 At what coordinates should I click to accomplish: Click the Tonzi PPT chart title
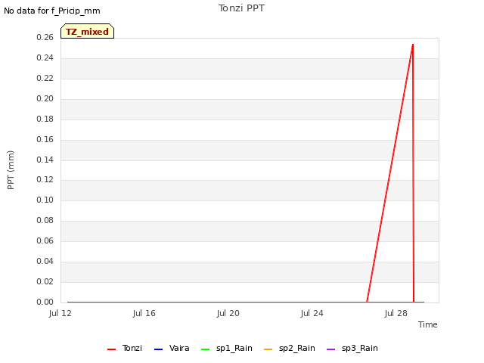tap(241, 8)
